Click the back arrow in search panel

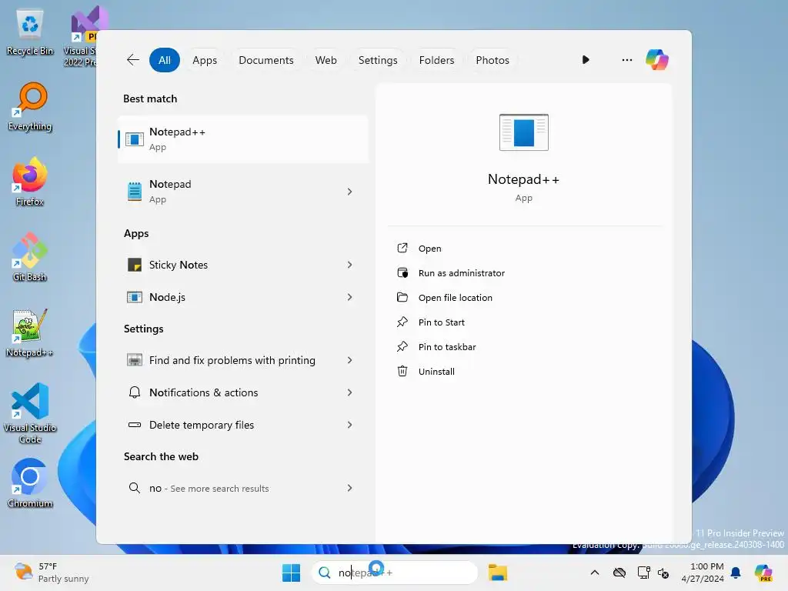132,60
